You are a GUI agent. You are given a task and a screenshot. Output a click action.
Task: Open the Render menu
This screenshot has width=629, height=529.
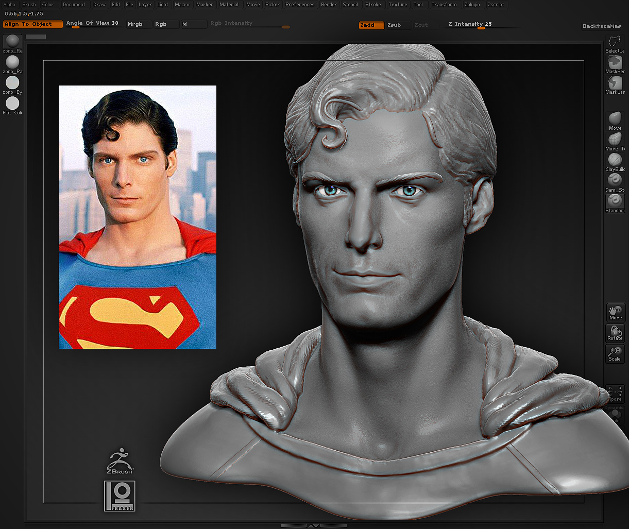coord(329,5)
